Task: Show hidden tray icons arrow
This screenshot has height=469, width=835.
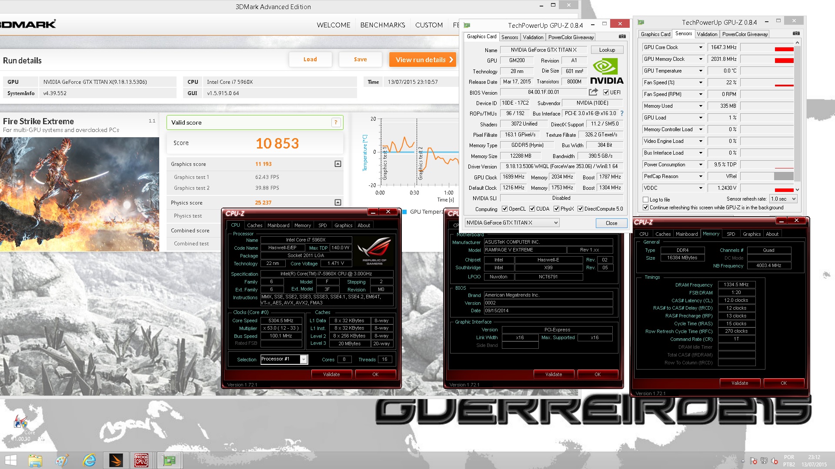Action: click(743, 461)
